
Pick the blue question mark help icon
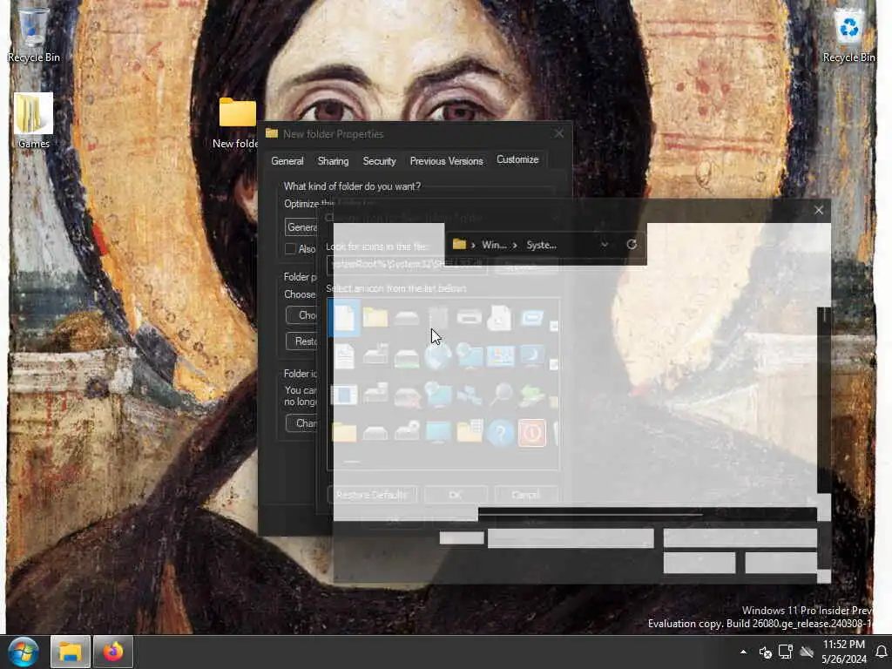[x=501, y=433]
